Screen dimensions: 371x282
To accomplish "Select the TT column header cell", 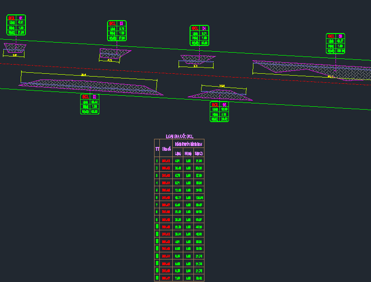I will click(157, 149).
